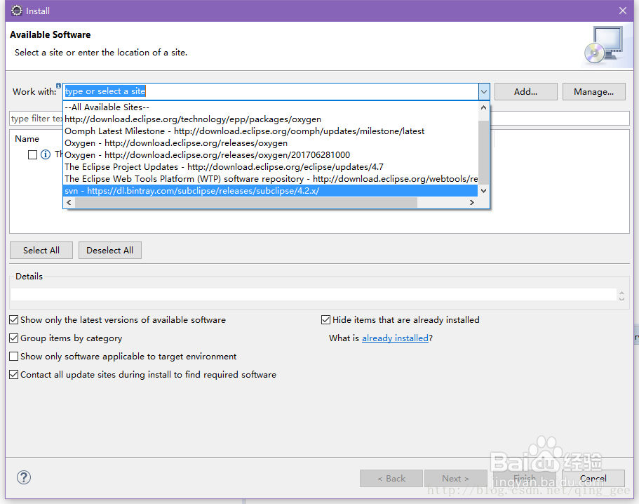Select Oxygen releases/oxygen site
This screenshot has width=639, height=504.
click(x=271, y=143)
